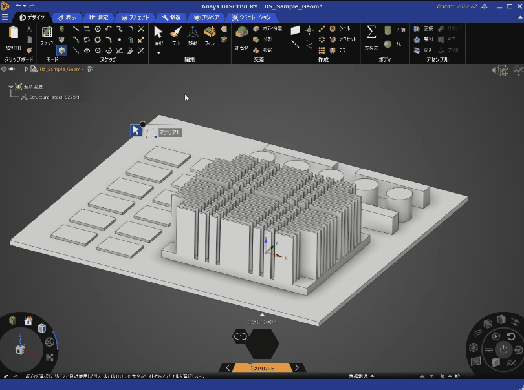Screen dimensions: 524x390
Task: Click the format painter brush icon
Action: coord(29,50)
